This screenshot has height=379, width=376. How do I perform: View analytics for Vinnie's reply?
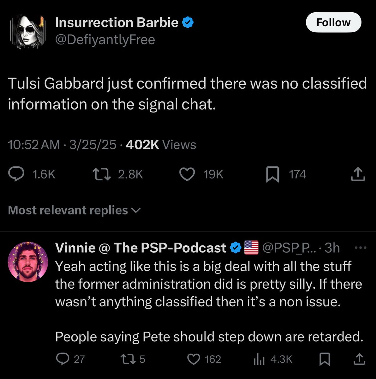click(x=259, y=359)
